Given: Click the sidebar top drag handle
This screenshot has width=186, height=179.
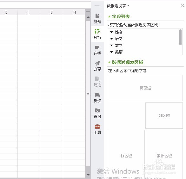Looking at the screenshot, I should 97,6.
